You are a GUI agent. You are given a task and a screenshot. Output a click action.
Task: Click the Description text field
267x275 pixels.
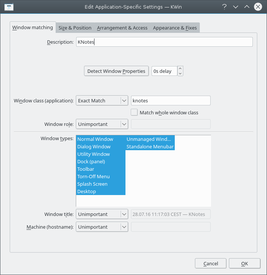pyautogui.click(x=164, y=42)
